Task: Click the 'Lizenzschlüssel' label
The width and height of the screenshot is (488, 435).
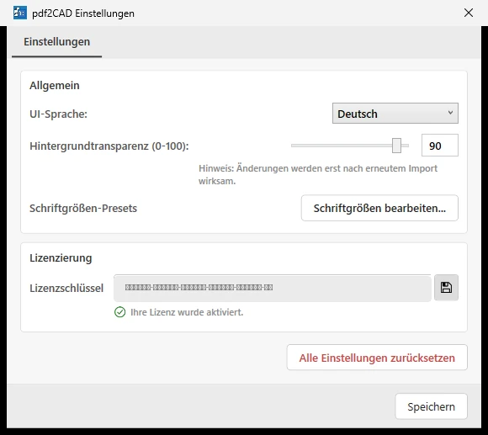Action: [x=66, y=288]
